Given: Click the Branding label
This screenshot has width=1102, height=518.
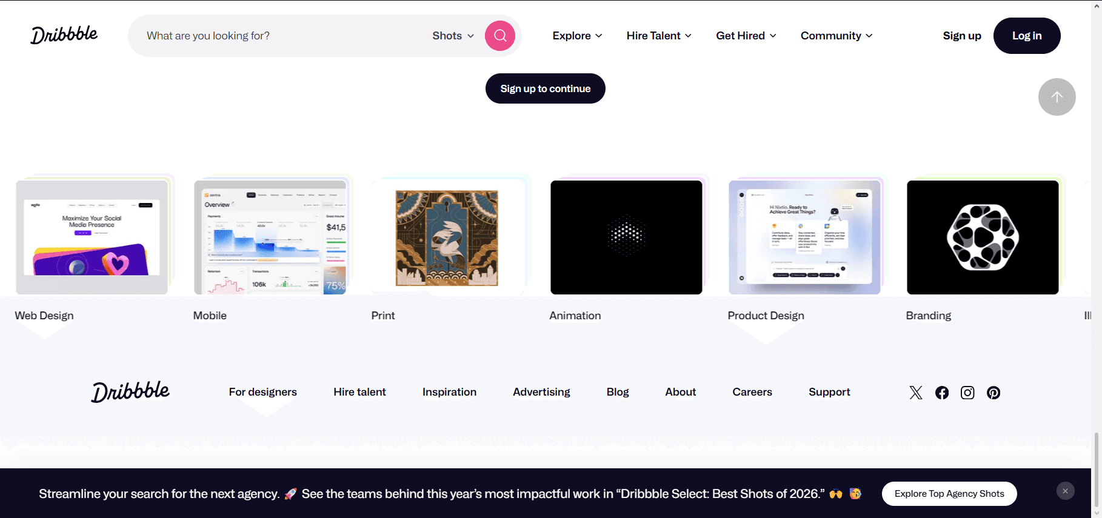Looking at the screenshot, I should (x=929, y=316).
